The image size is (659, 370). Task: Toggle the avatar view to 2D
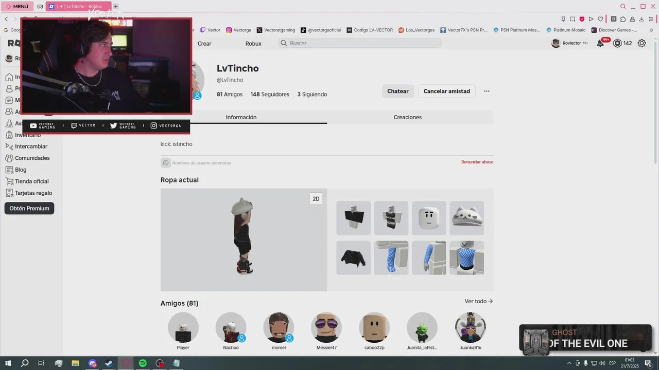316,199
